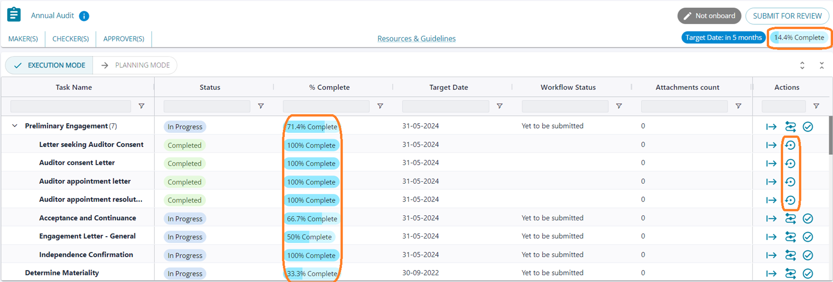This screenshot has width=833, height=282.
Task: Click arrow icon for Auditor appointment letter
Action: click(771, 182)
